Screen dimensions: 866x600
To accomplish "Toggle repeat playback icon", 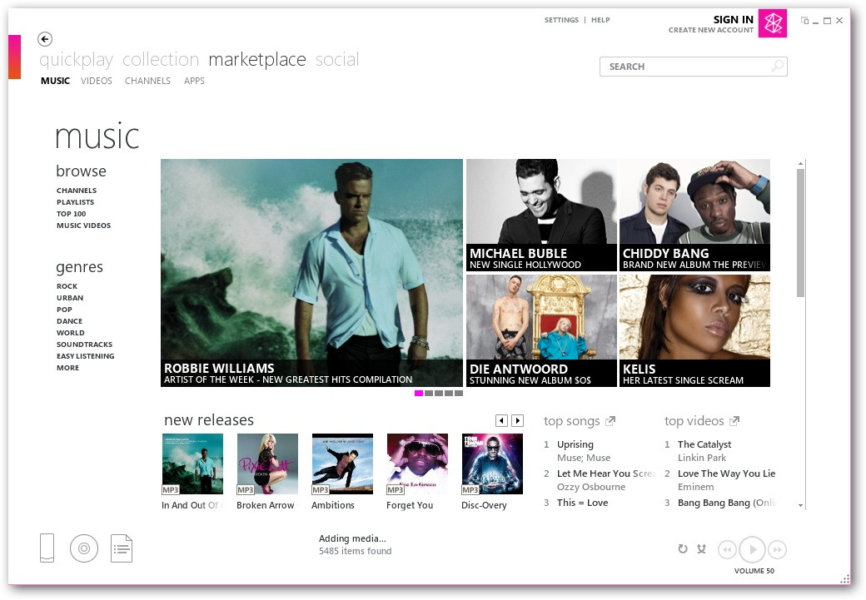I will pos(683,548).
